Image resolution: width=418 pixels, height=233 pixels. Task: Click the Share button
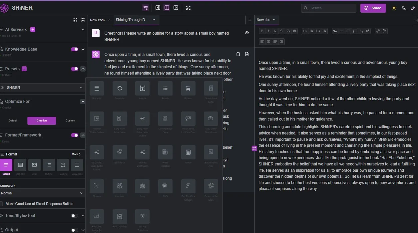point(373,8)
